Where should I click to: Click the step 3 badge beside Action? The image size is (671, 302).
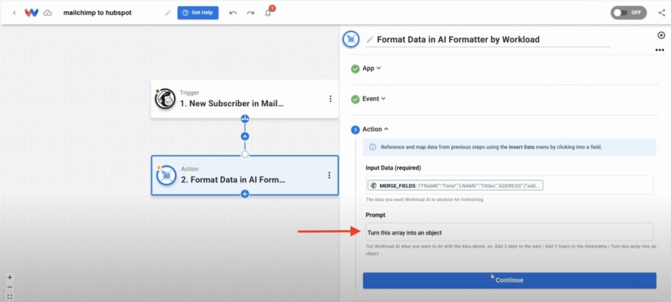[x=355, y=130]
